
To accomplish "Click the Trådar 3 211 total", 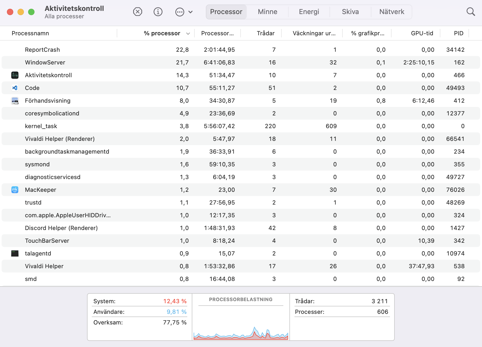I will (x=380, y=301).
